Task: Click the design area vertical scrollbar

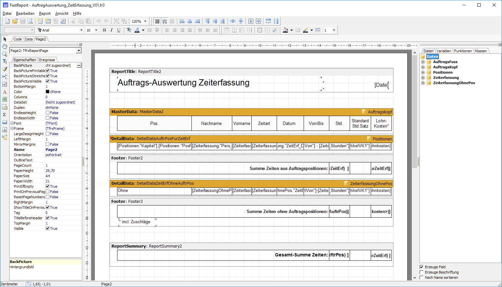Action: pyautogui.click(x=414, y=164)
